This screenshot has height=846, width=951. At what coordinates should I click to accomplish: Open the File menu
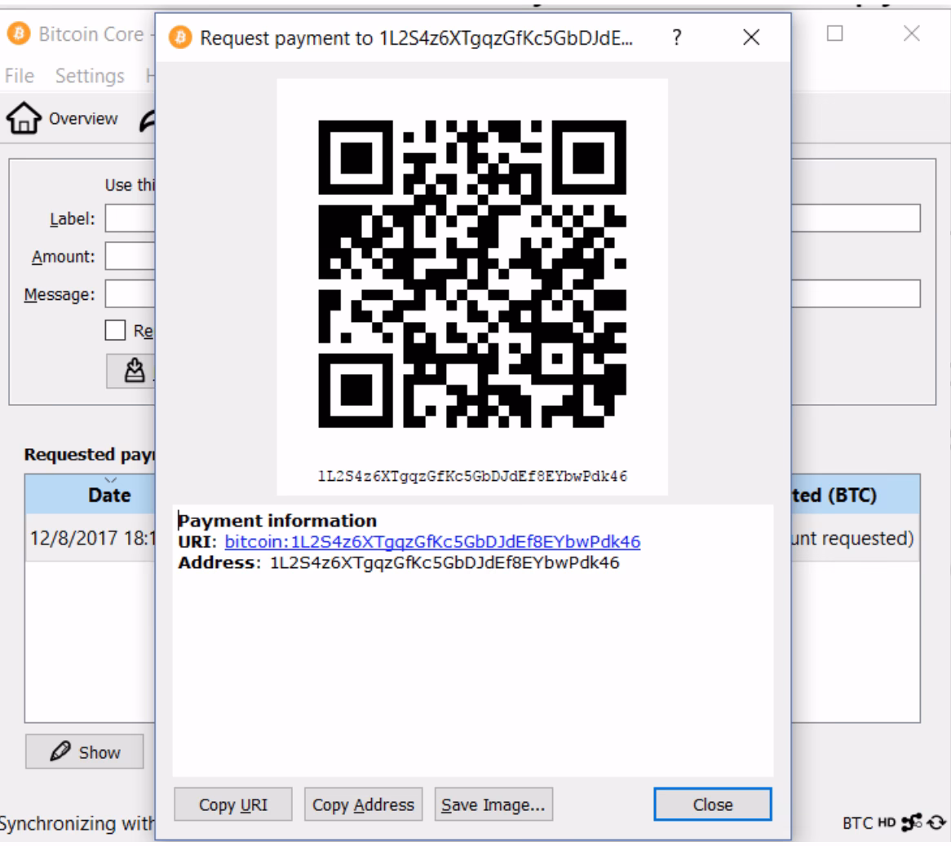(x=20, y=76)
